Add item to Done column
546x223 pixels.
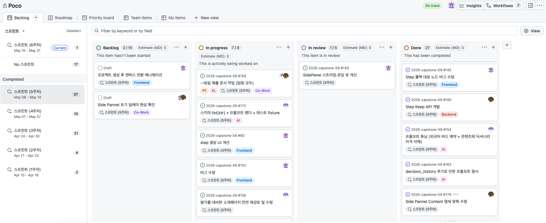(494, 47)
